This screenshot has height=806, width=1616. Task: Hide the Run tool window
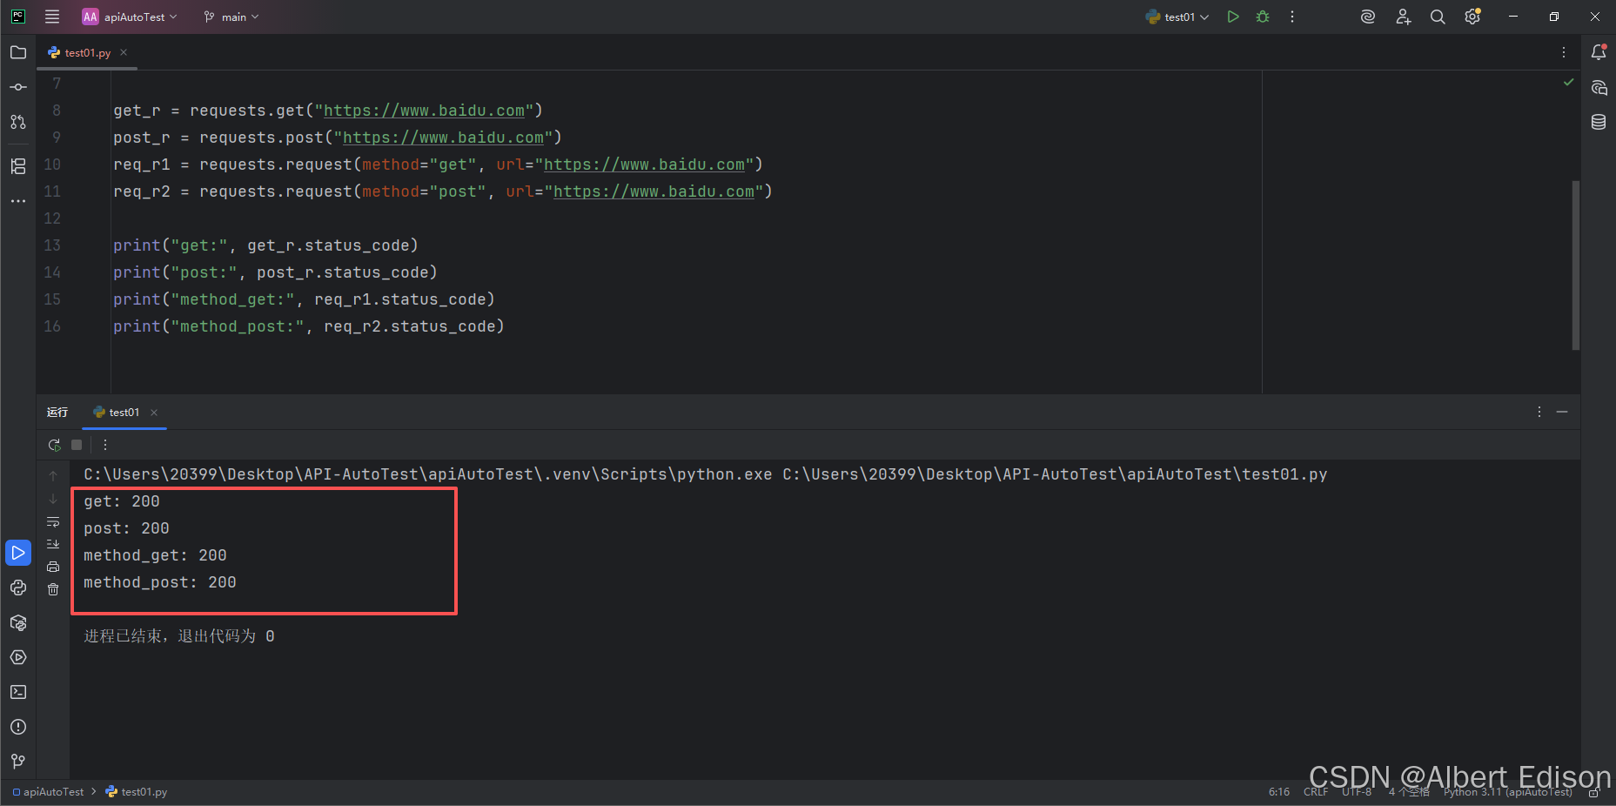pyautogui.click(x=1562, y=412)
